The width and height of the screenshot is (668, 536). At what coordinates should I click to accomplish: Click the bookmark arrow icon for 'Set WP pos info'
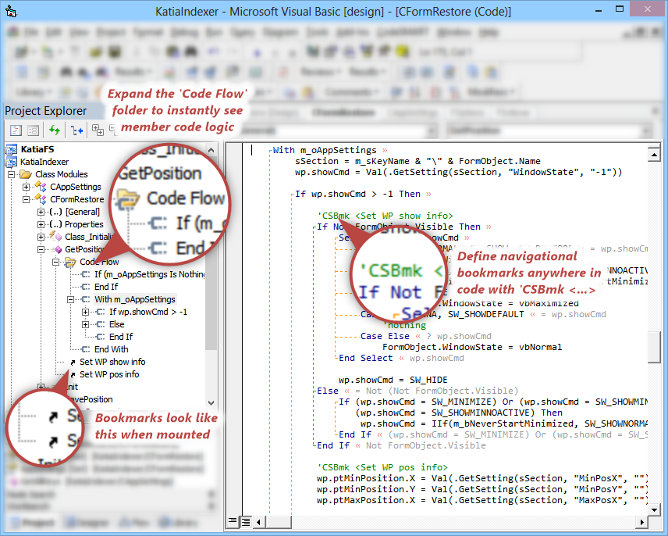[x=73, y=375]
